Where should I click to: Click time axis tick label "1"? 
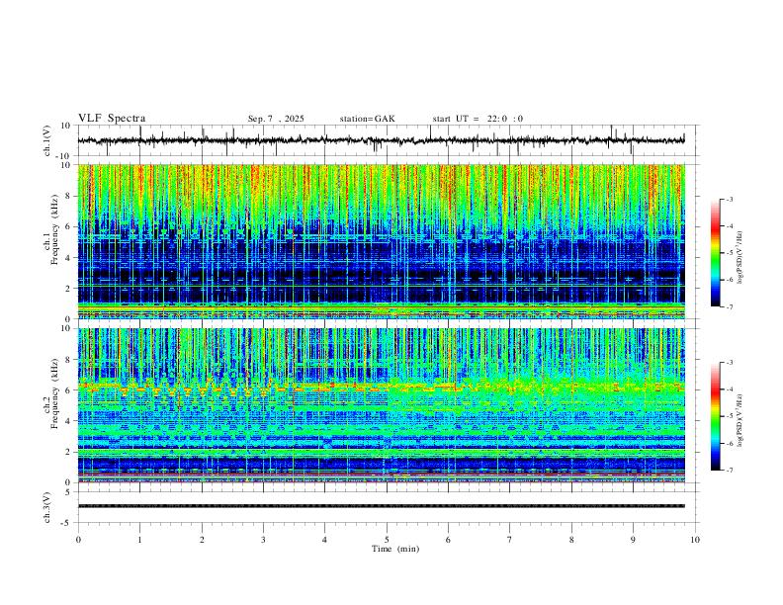point(139,540)
